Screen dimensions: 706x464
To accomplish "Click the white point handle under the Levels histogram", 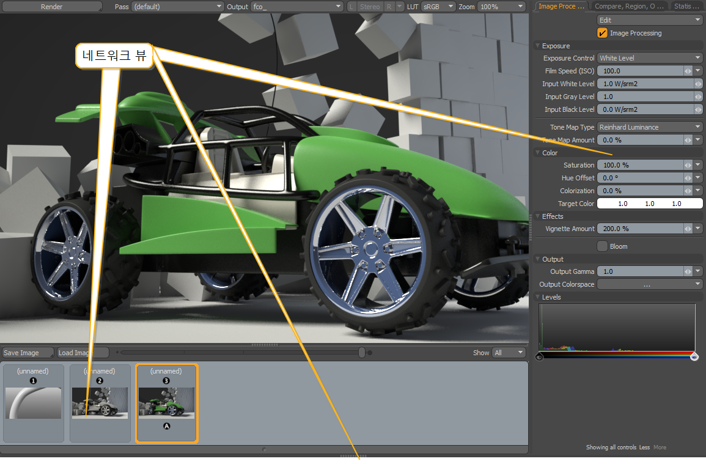I will point(694,357).
